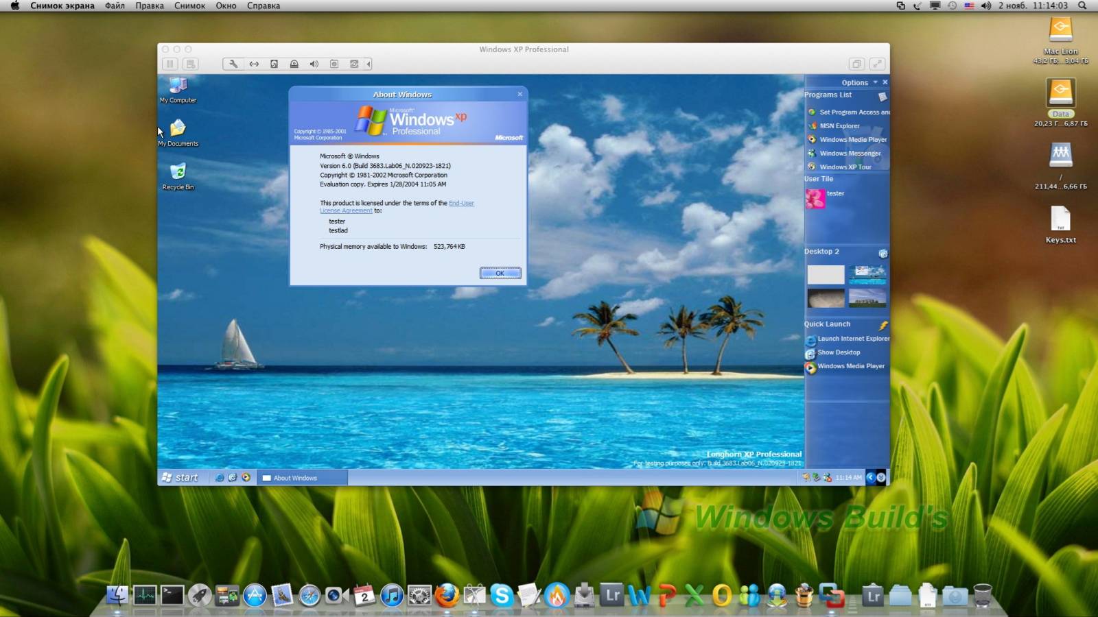Select beach desktop thumbnail in Desktop 2 tile
Image resolution: width=1098 pixels, height=617 pixels.
pos(867,274)
